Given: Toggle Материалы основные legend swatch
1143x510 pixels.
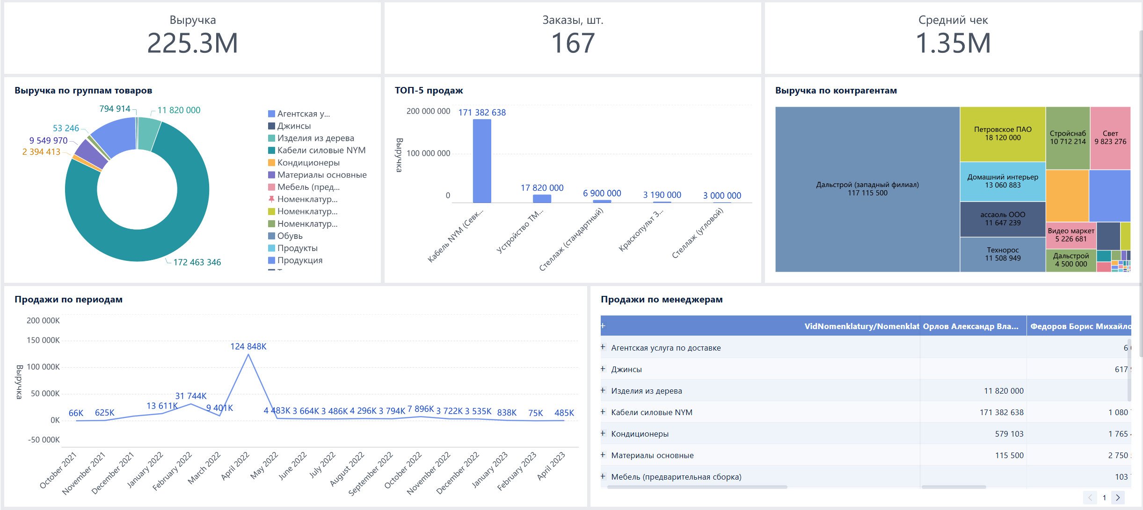Looking at the screenshot, I should tap(271, 175).
